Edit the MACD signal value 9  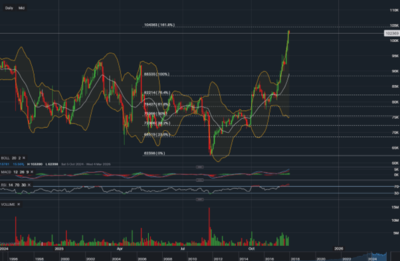tap(27, 172)
